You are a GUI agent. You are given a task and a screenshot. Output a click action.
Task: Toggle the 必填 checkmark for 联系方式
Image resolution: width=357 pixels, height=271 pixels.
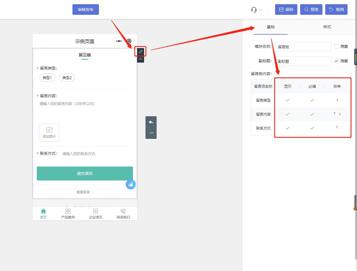(x=312, y=128)
